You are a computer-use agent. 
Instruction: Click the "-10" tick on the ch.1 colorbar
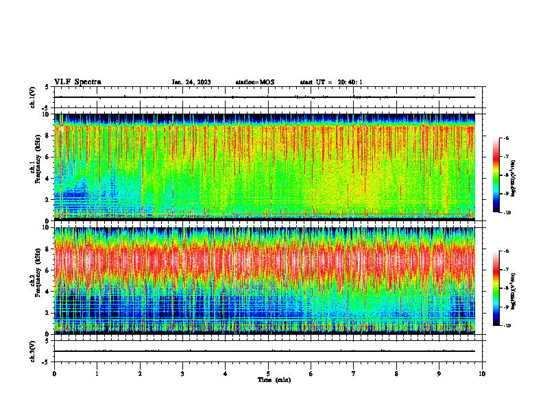(x=507, y=213)
